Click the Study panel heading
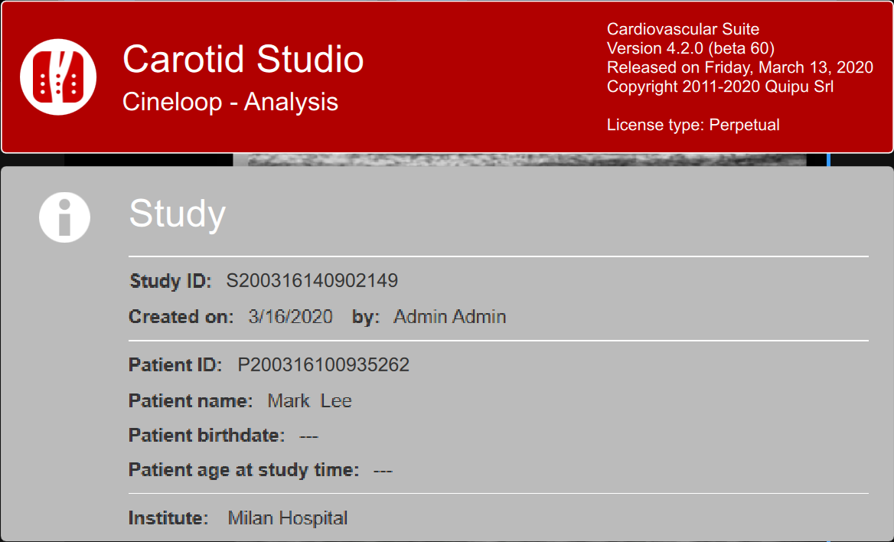Screen dimensions: 894x542 pos(177,214)
